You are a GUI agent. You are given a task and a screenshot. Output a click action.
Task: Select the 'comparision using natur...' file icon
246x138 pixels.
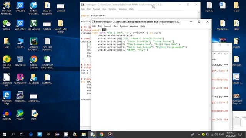click(47, 62)
